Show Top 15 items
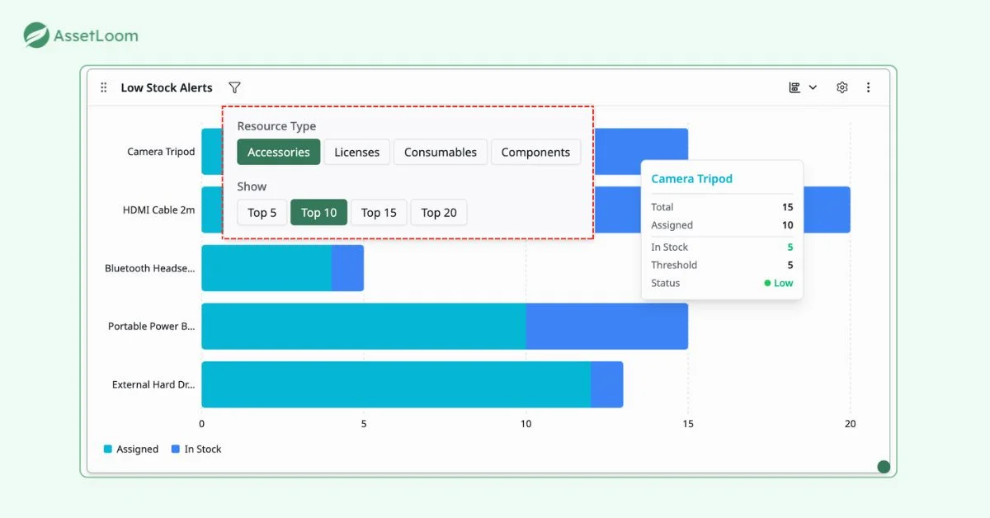 379,212
